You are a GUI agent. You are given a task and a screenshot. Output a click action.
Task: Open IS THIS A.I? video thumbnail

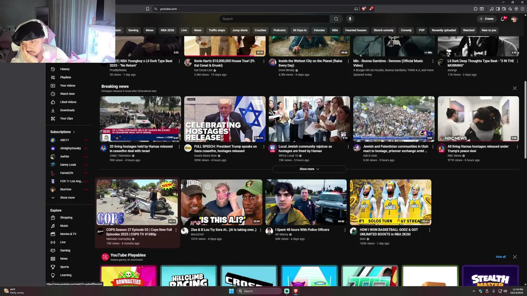(x=222, y=202)
